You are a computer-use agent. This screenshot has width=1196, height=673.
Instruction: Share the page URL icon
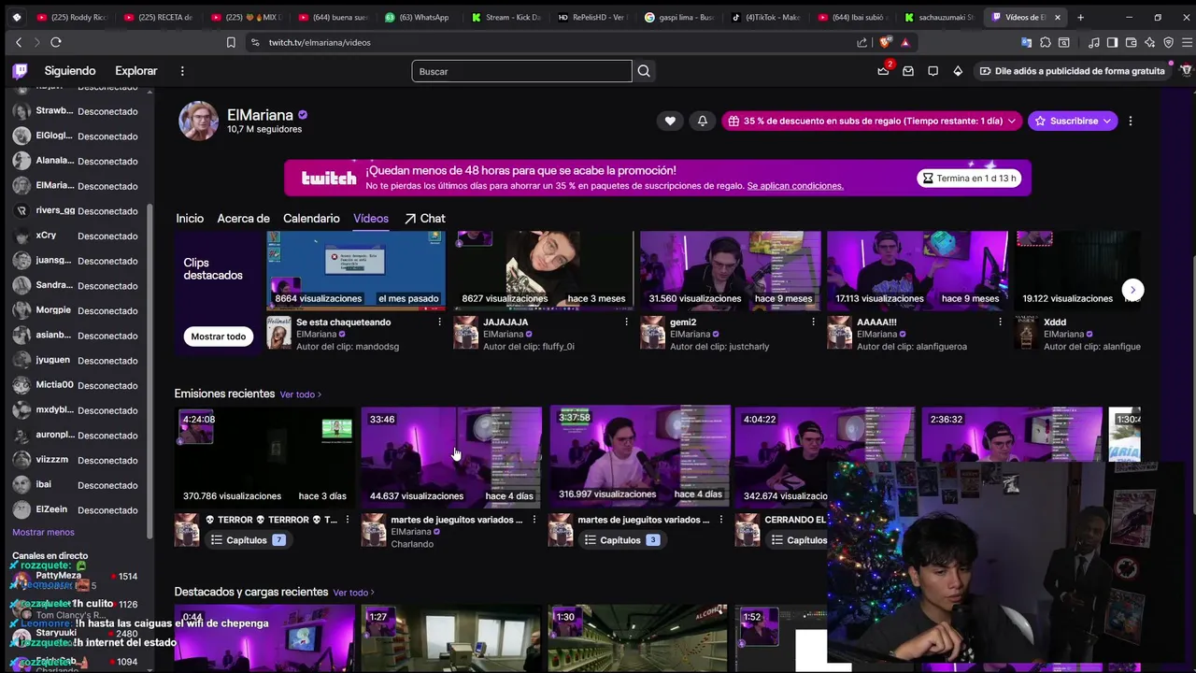861,42
